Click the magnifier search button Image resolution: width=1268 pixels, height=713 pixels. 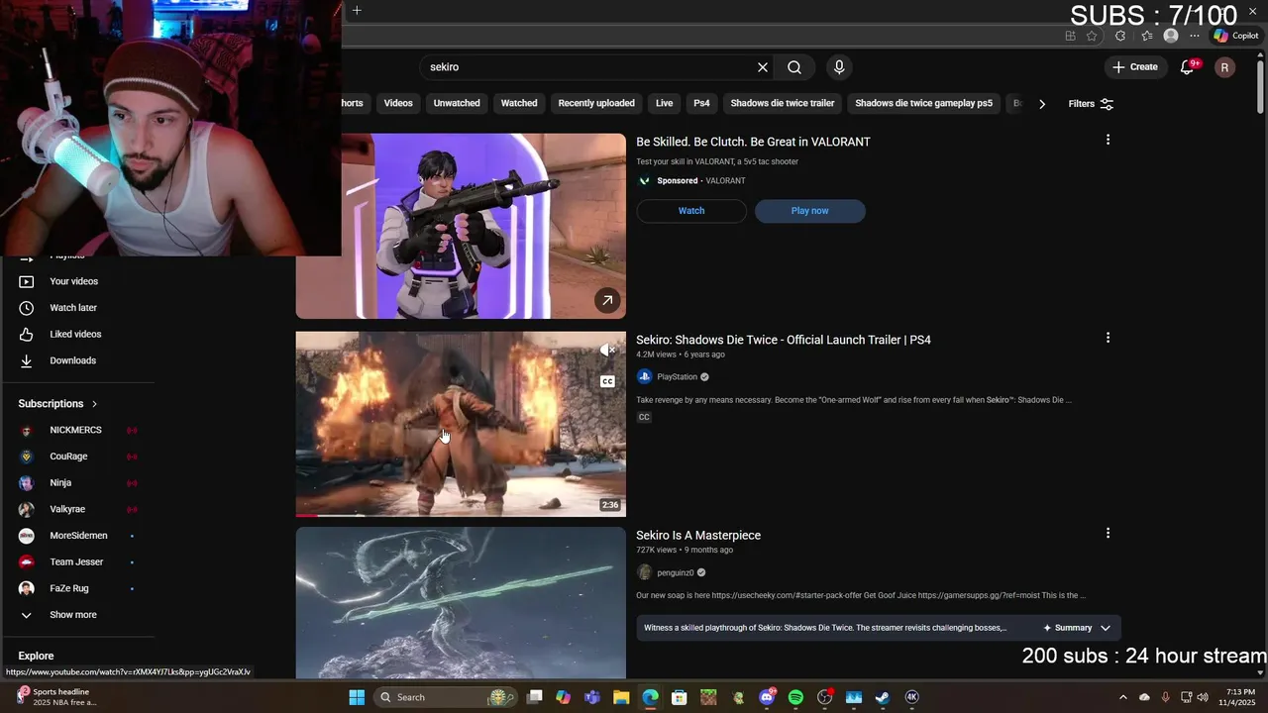coord(794,67)
